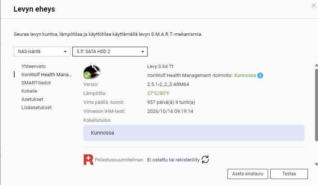This screenshot has height=185, width=318.
Task: Open the Ei ostettu tai rekisteröity link
Action: pyautogui.click(x=173, y=160)
